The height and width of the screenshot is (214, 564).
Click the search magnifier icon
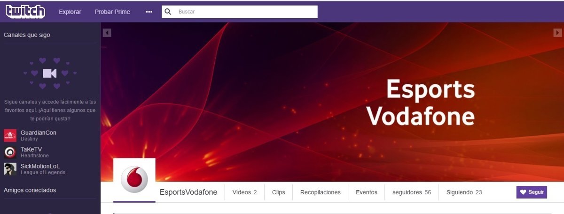pyautogui.click(x=168, y=12)
